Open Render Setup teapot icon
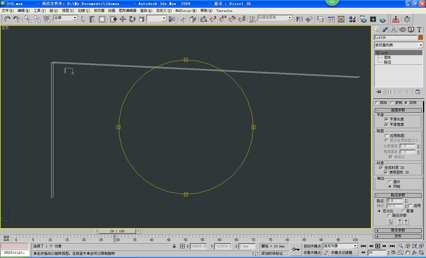The height and width of the screenshot is (258, 426). coord(364,19)
